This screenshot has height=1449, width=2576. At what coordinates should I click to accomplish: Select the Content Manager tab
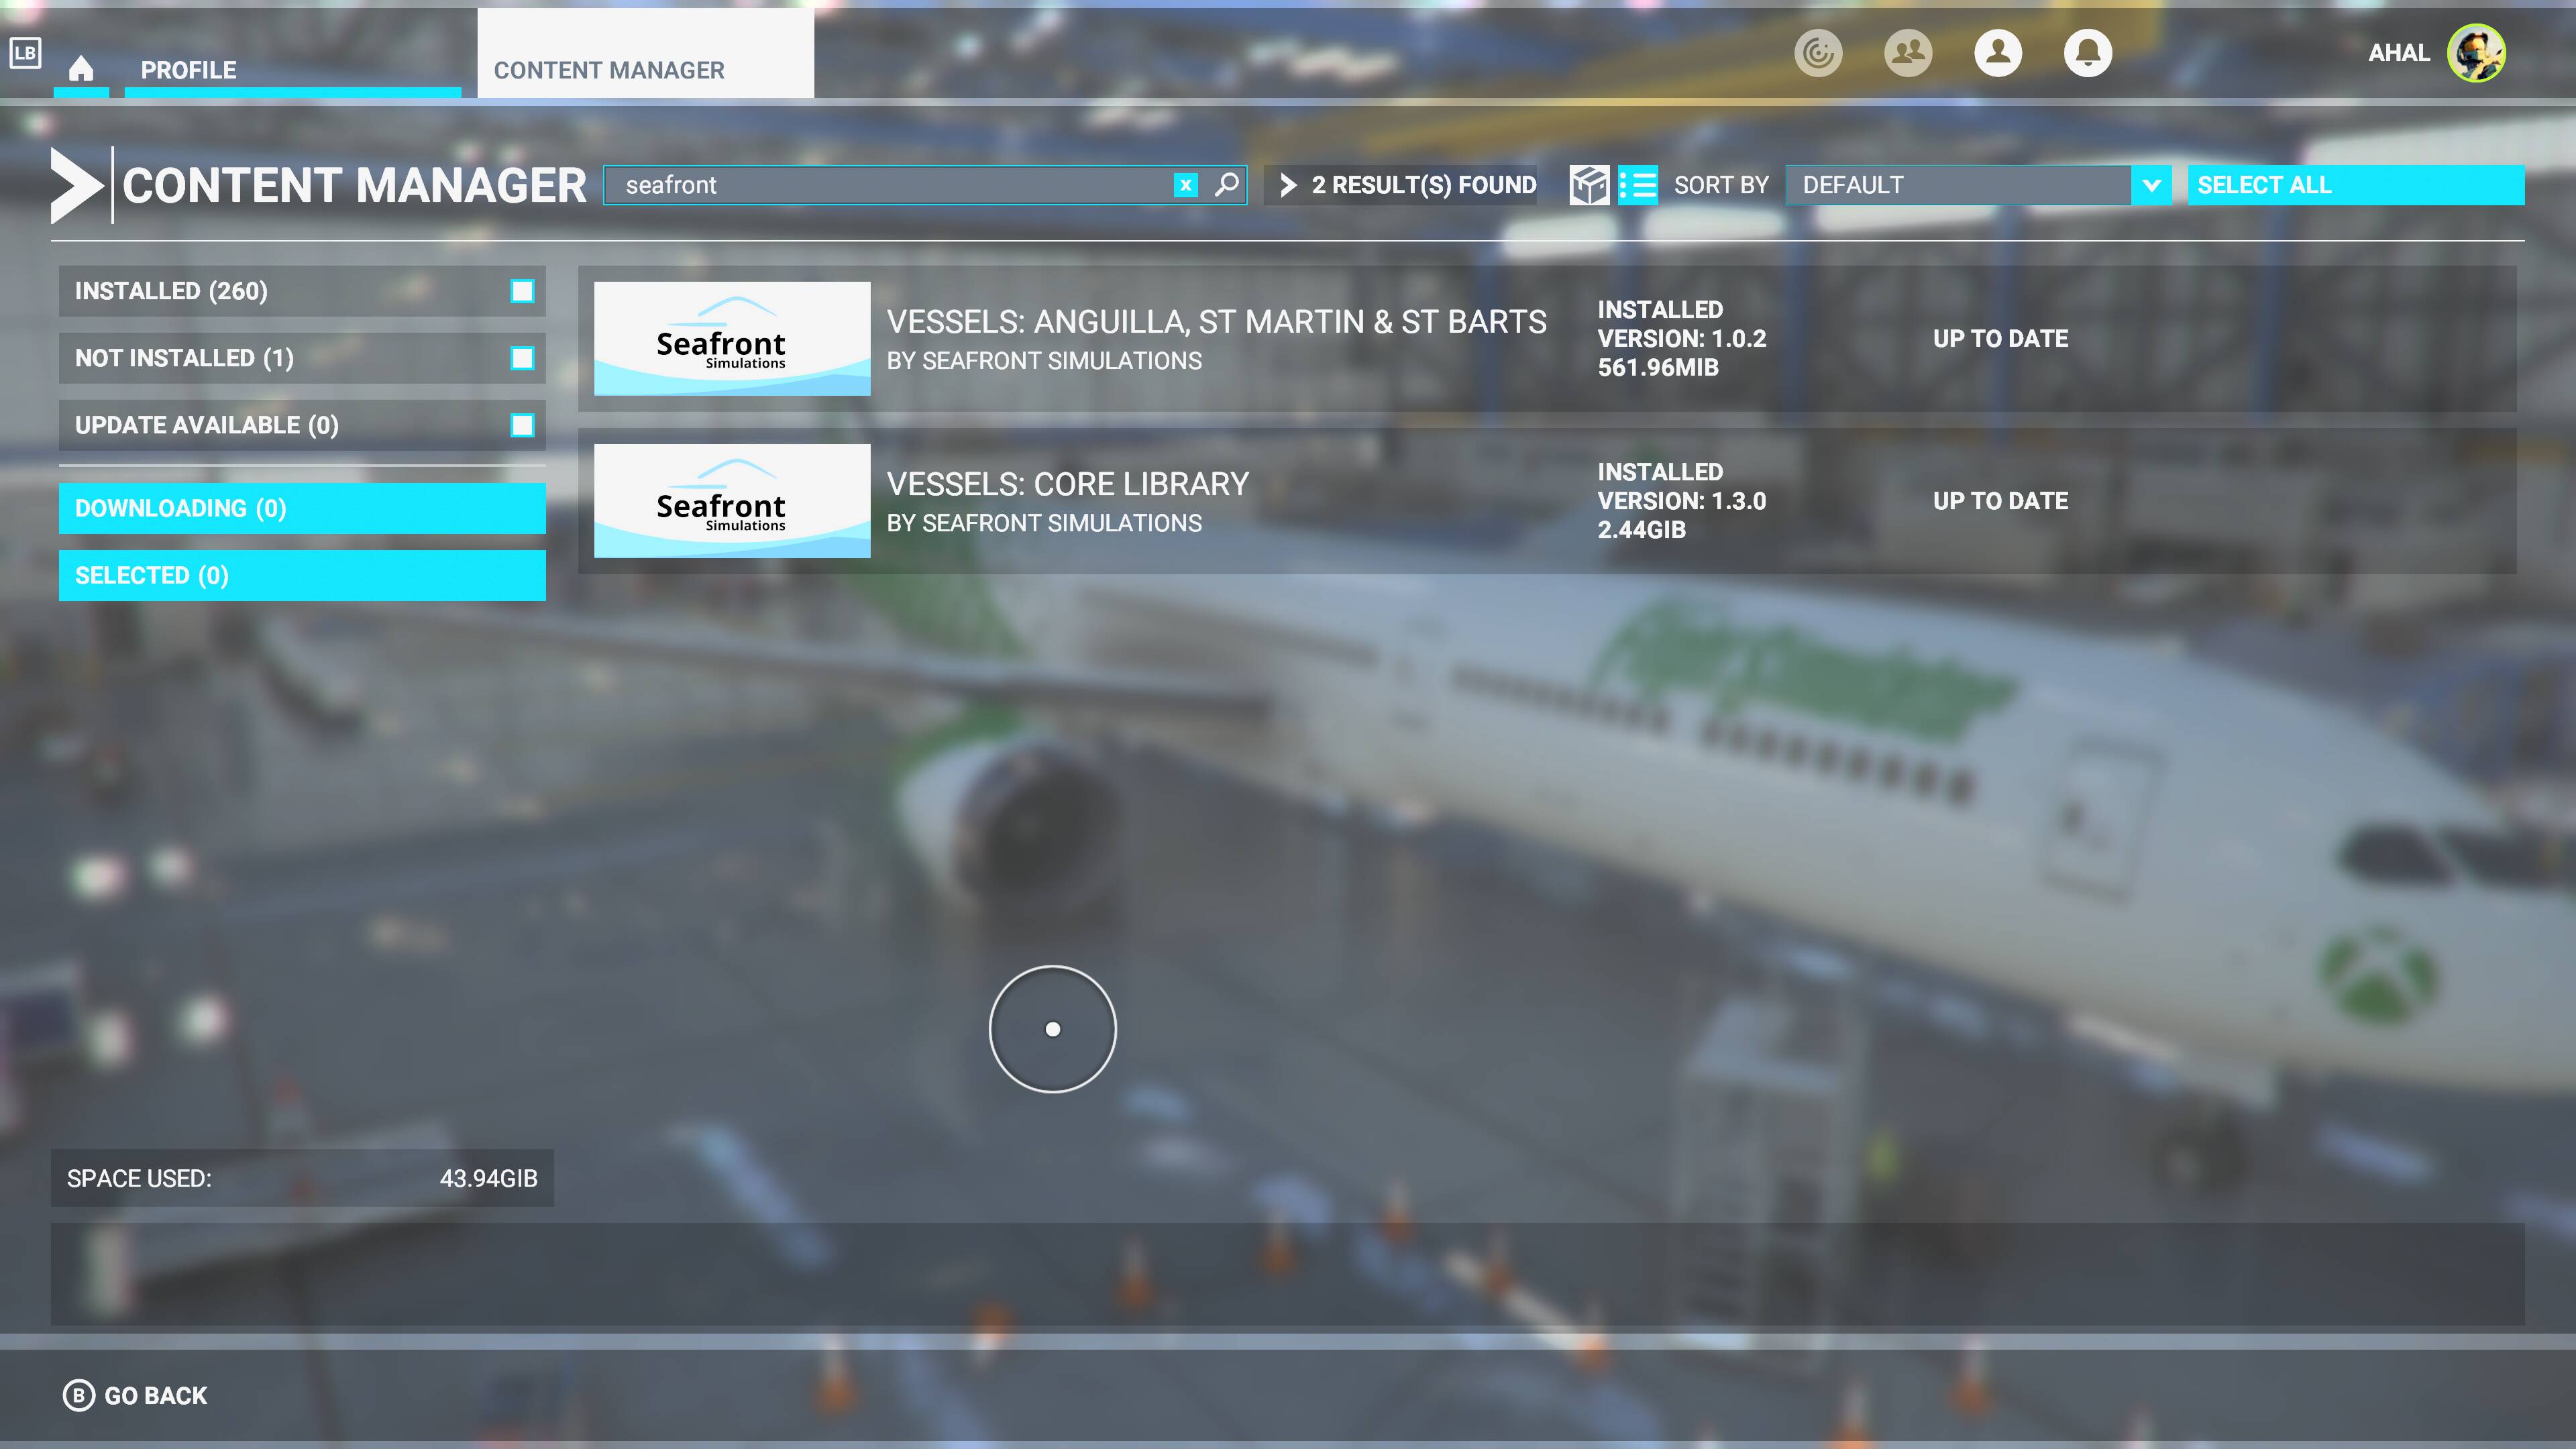[x=609, y=70]
